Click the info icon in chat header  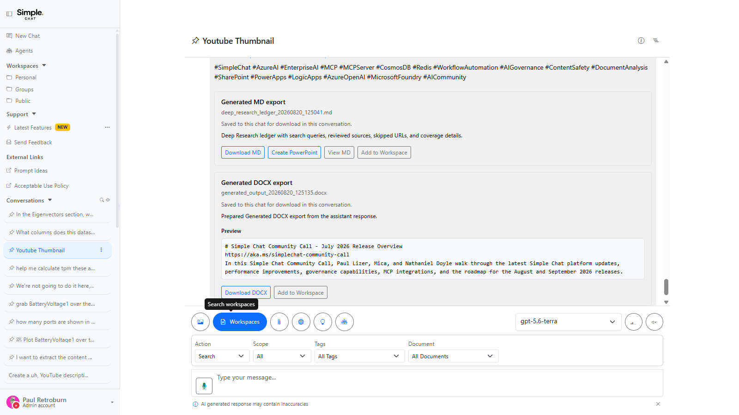point(641,41)
